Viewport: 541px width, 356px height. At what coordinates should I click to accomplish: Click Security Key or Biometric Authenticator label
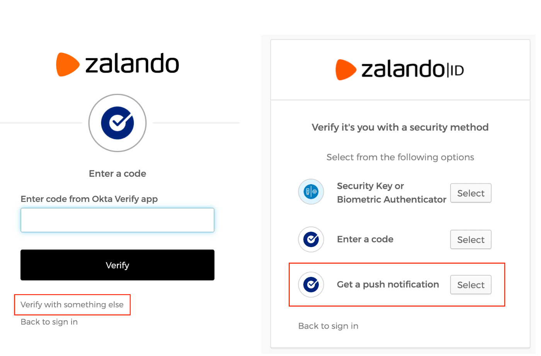point(391,193)
